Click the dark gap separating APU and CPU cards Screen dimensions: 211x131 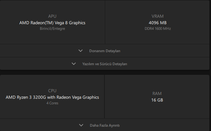coord(105,72)
